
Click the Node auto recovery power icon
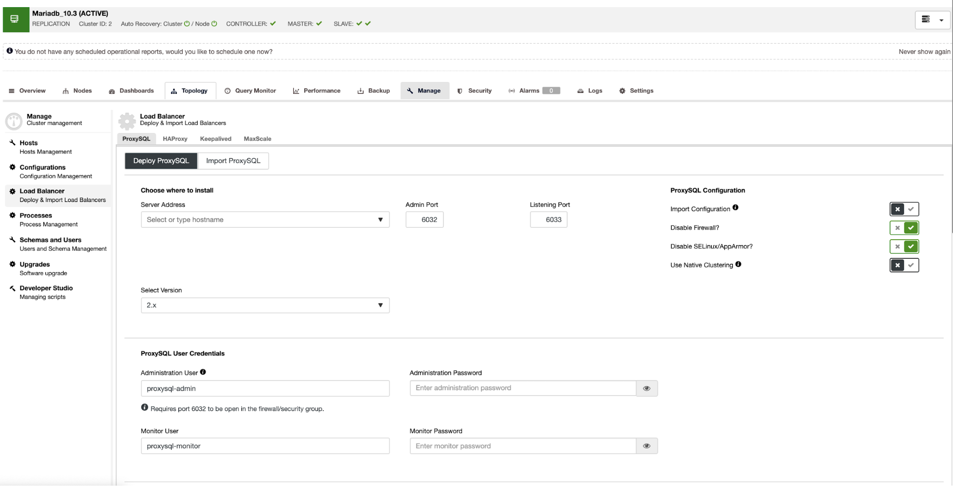pos(214,24)
